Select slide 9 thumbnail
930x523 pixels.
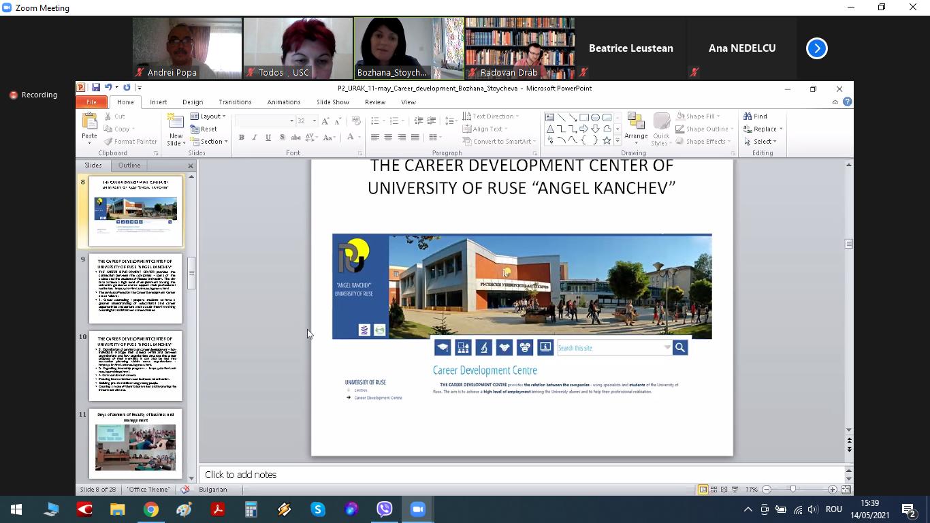pyautogui.click(x=135, y=289)
